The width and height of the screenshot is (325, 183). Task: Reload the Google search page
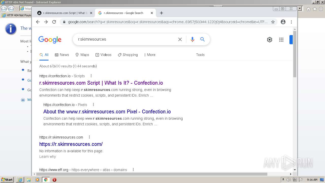pos(54,22)
